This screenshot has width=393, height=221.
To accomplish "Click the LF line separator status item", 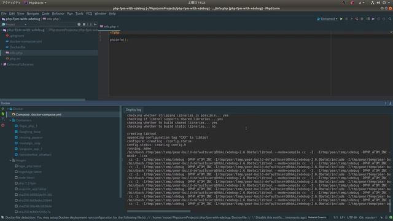I will coord(343,217).
